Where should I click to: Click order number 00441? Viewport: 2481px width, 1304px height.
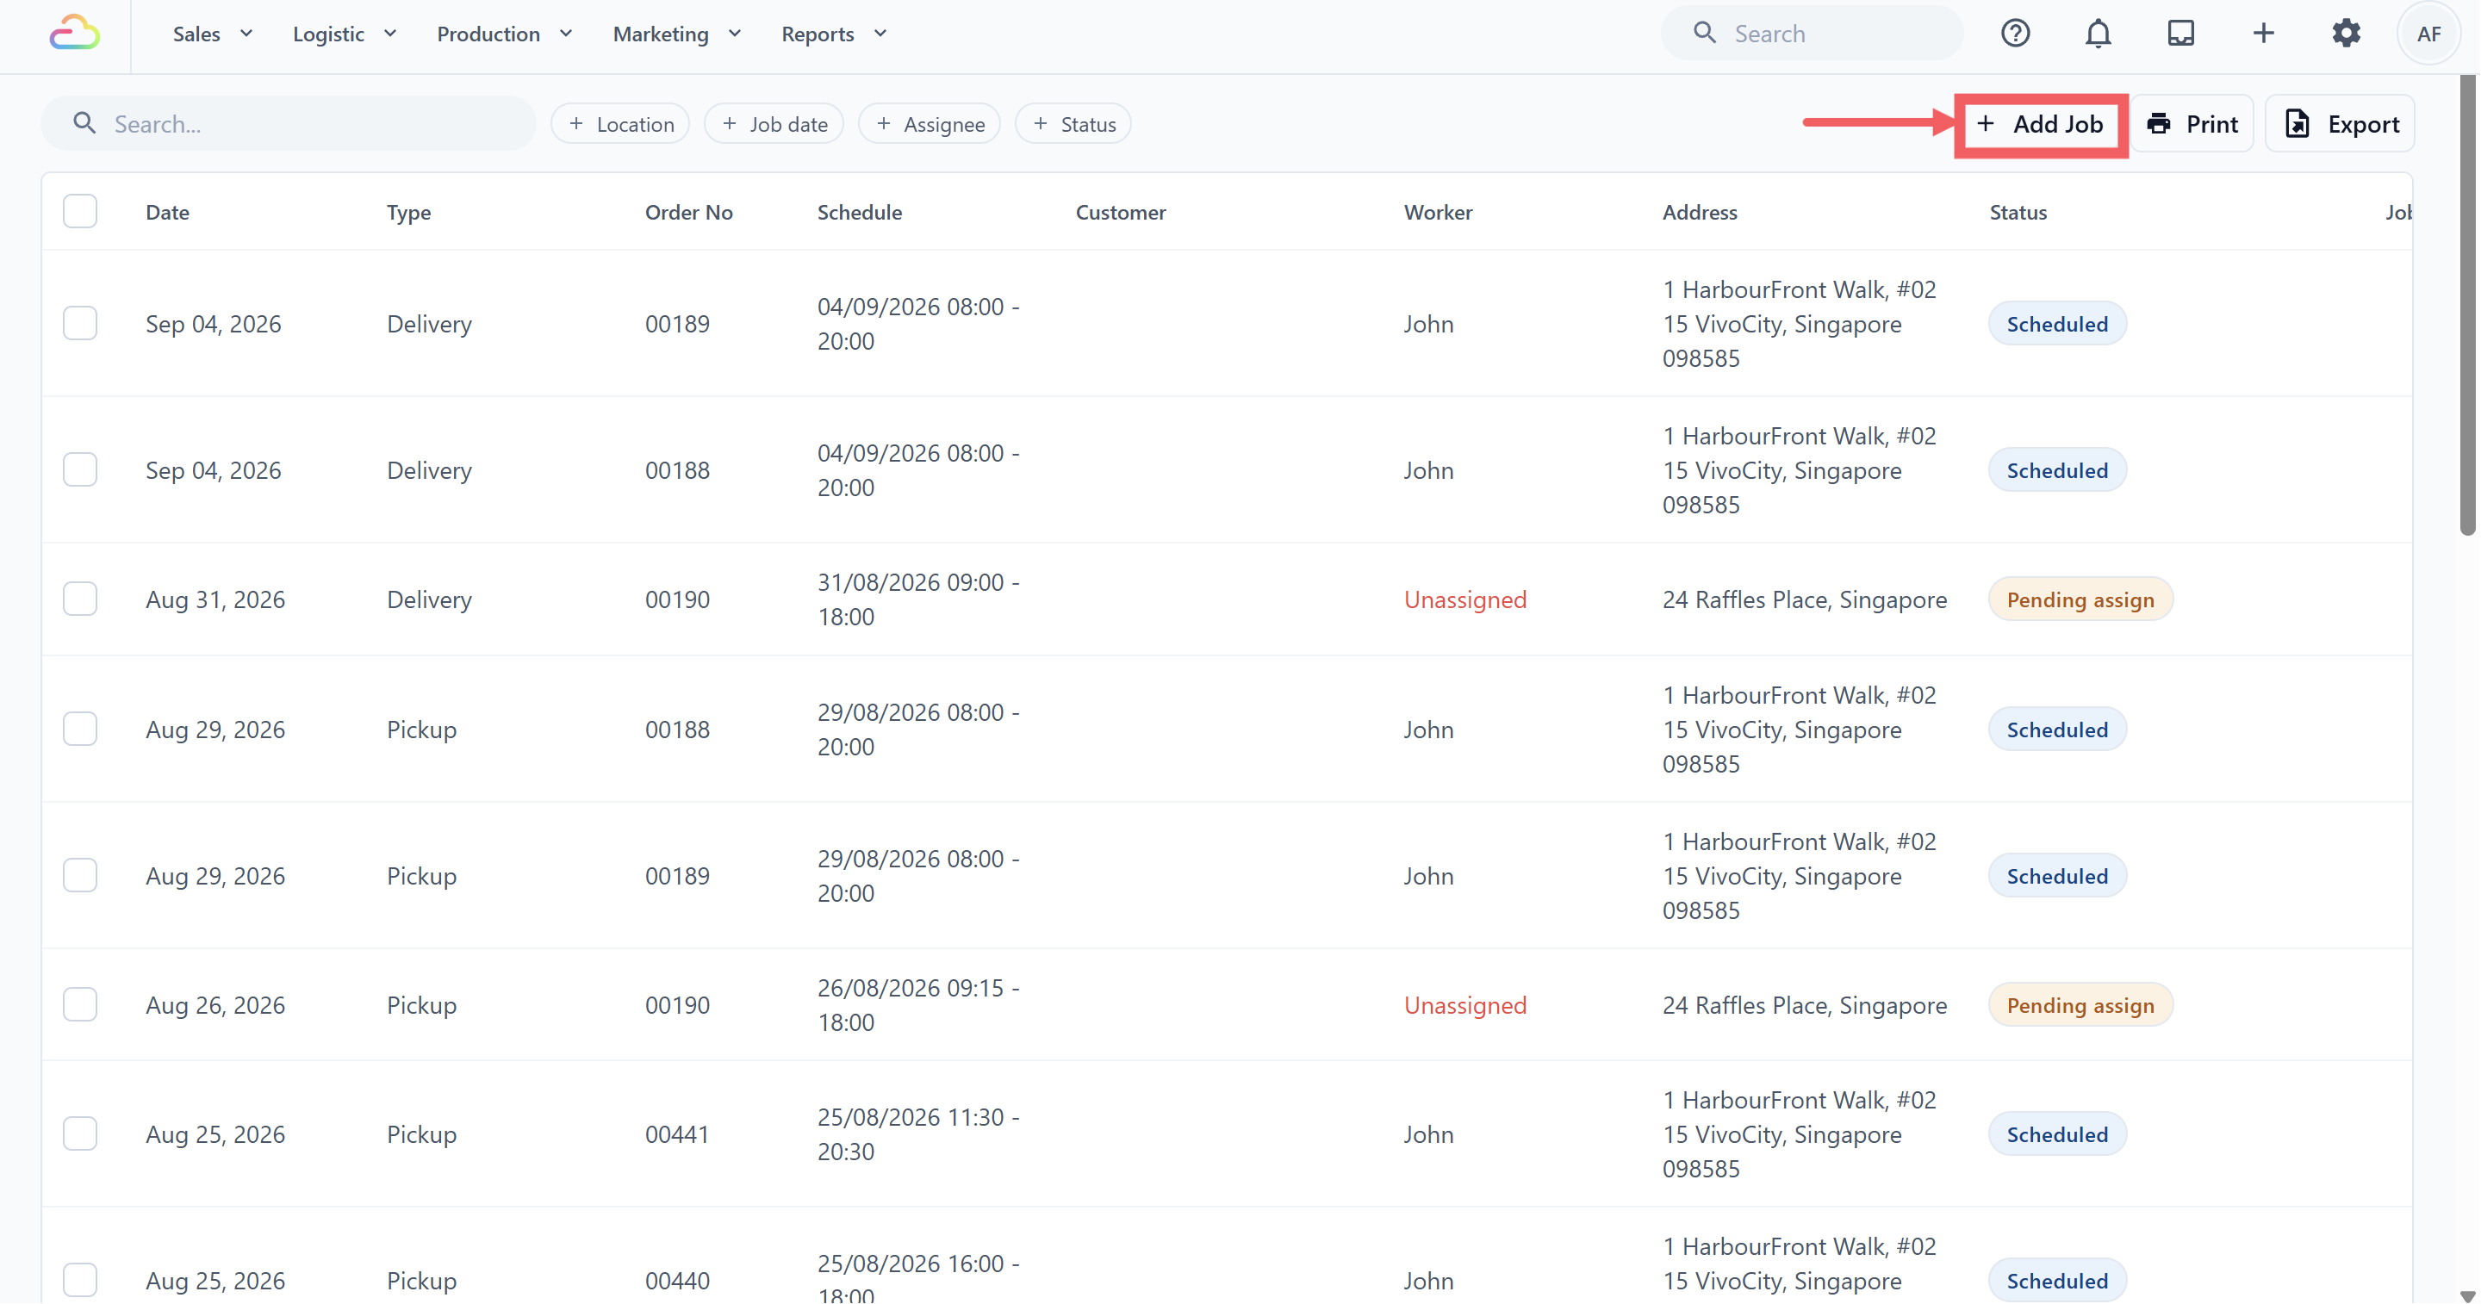[x=677, y=1134]
